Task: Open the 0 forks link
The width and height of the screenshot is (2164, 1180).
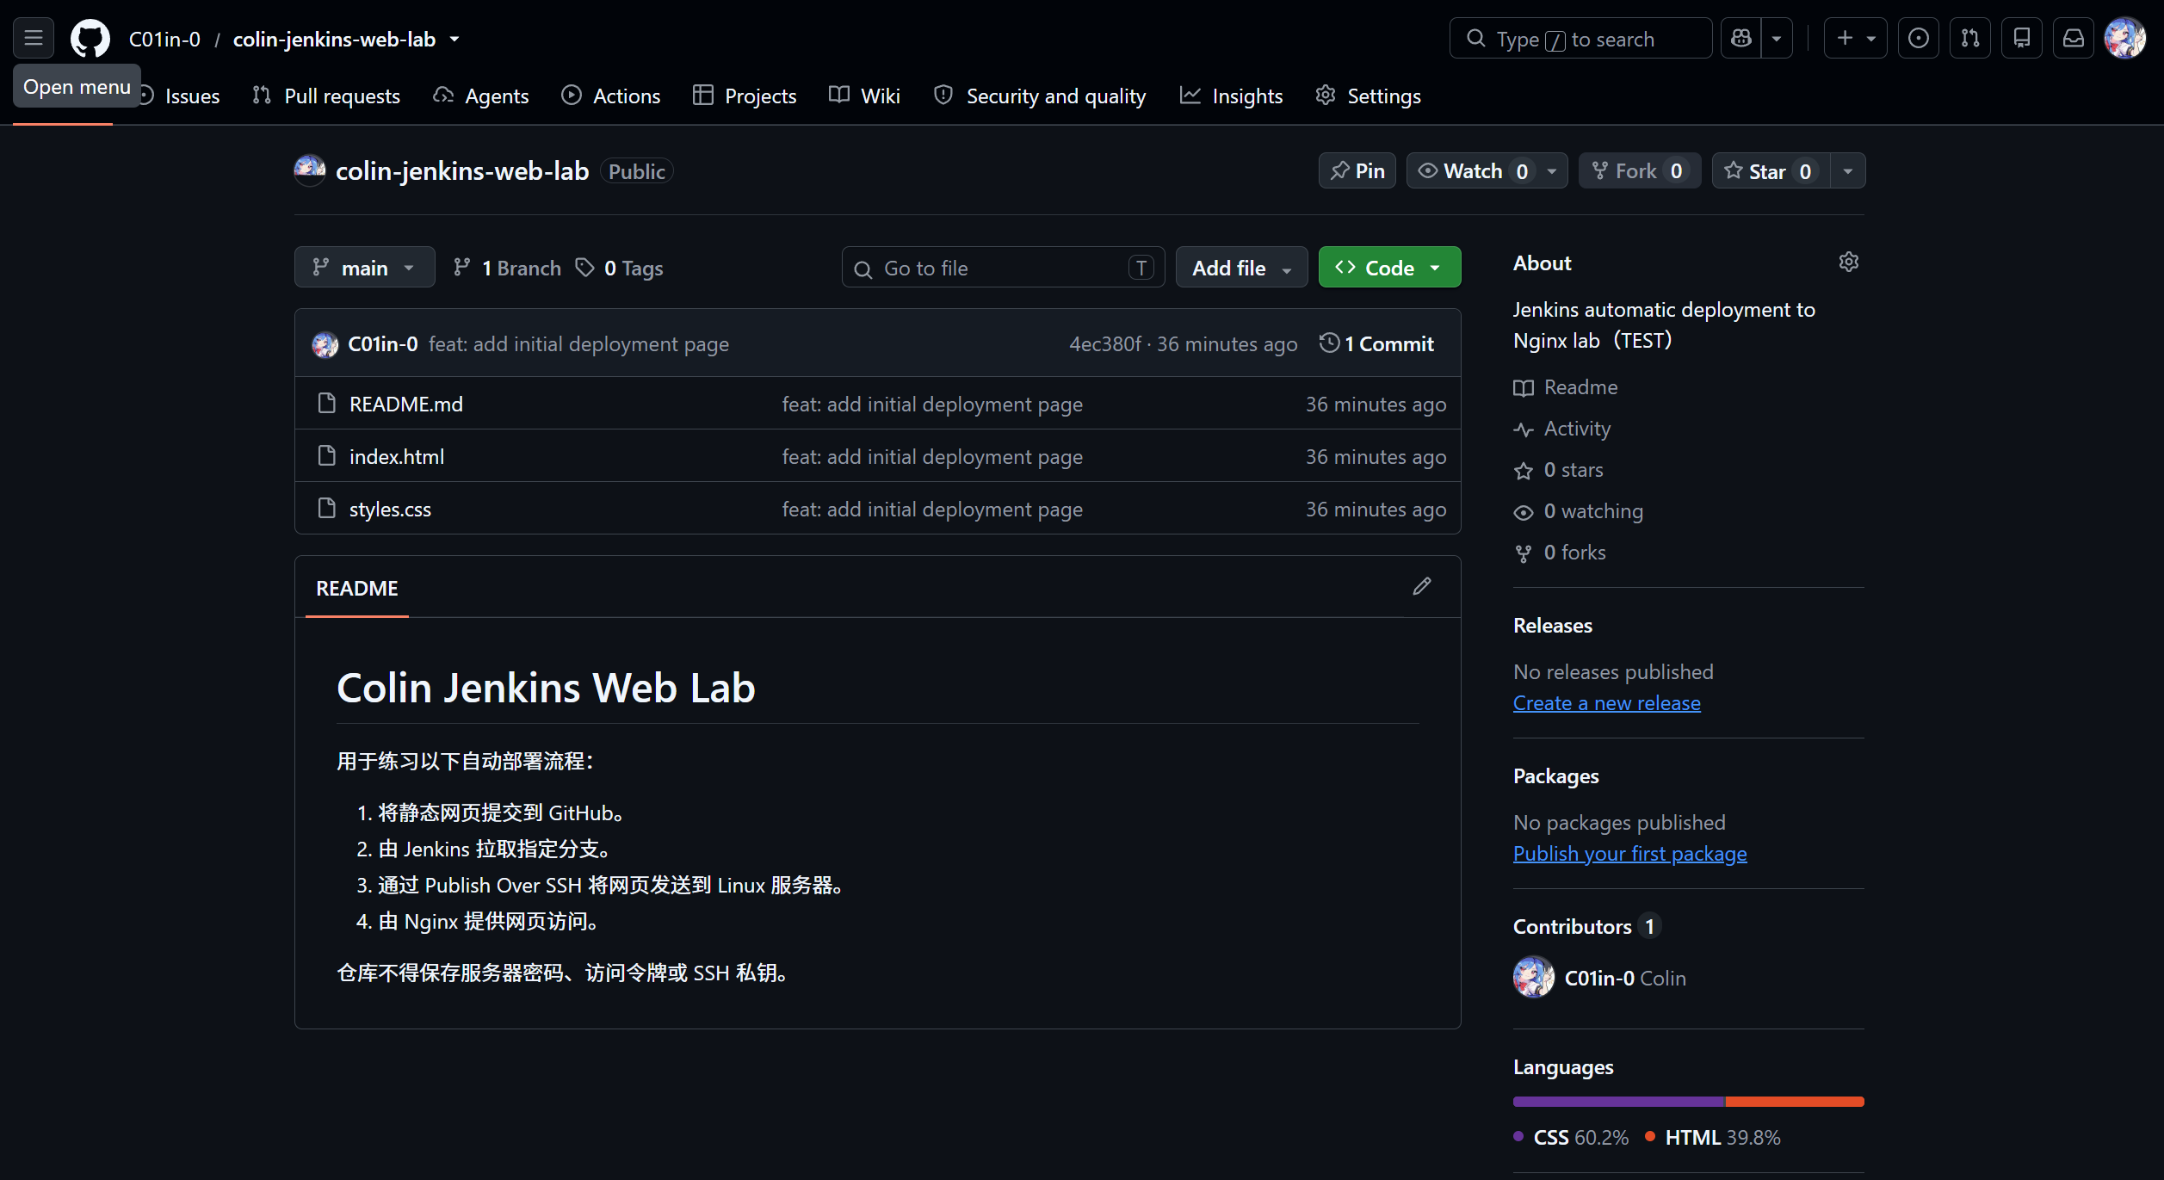Action: click(1560, 553)
